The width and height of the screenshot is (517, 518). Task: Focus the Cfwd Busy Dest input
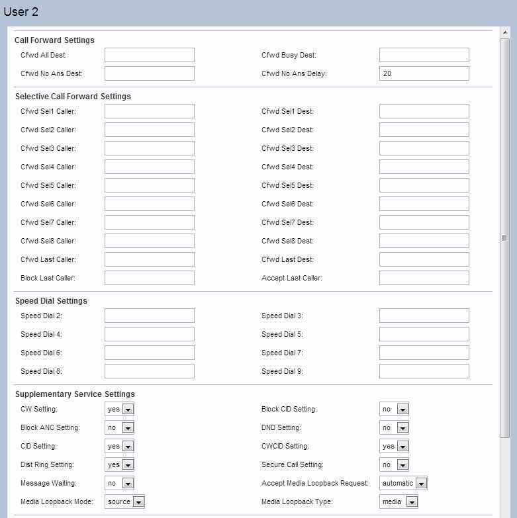424,55
